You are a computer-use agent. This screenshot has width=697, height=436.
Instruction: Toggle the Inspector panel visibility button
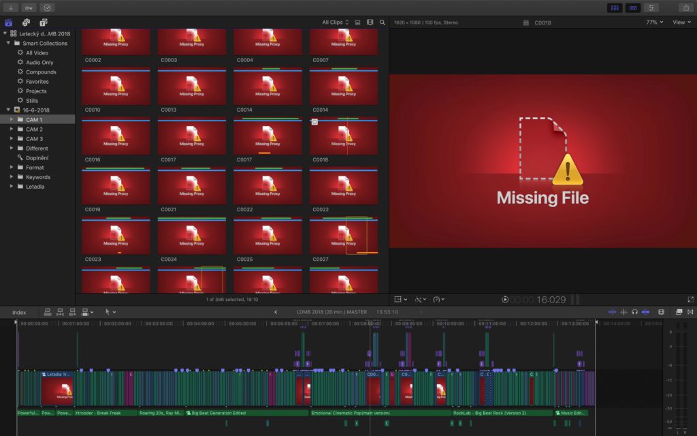[x=652, y=7]
